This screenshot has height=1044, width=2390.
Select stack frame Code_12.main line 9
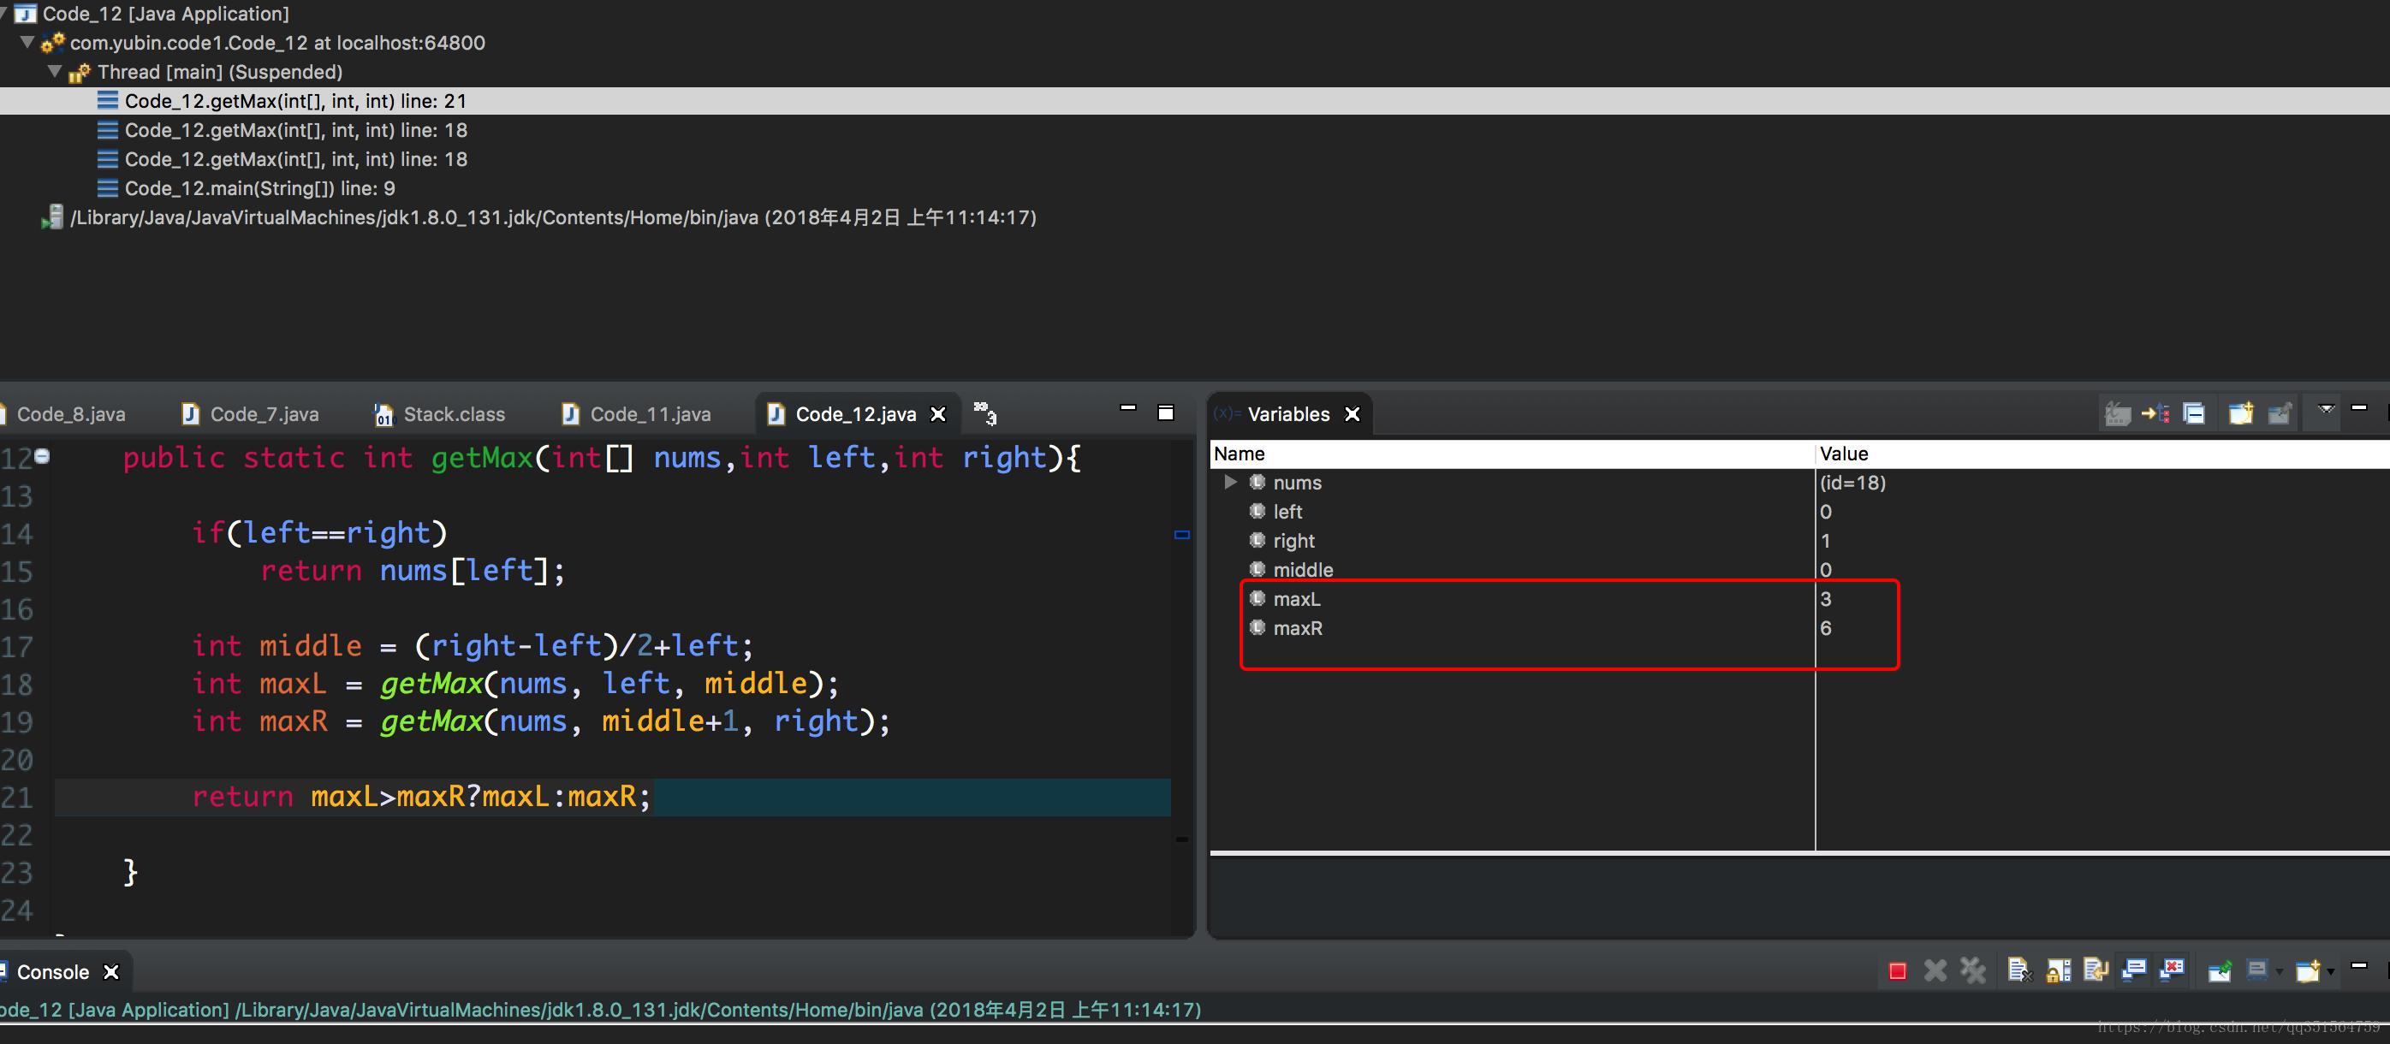[259, 188]
